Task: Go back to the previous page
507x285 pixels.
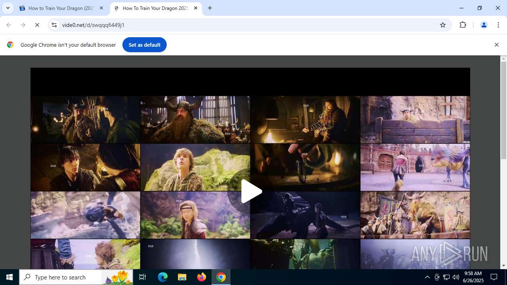Action: pos(9,25)
